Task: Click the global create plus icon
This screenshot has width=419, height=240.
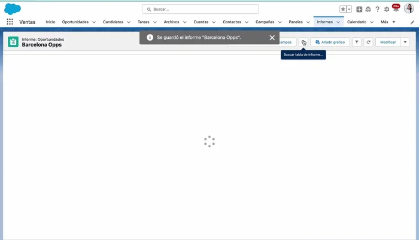Action: point(359,10)
